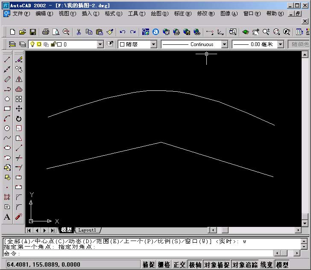The height and width of the screenshot is (270, 311).
Task: Select the Construction Line tool
Action: 7,69
